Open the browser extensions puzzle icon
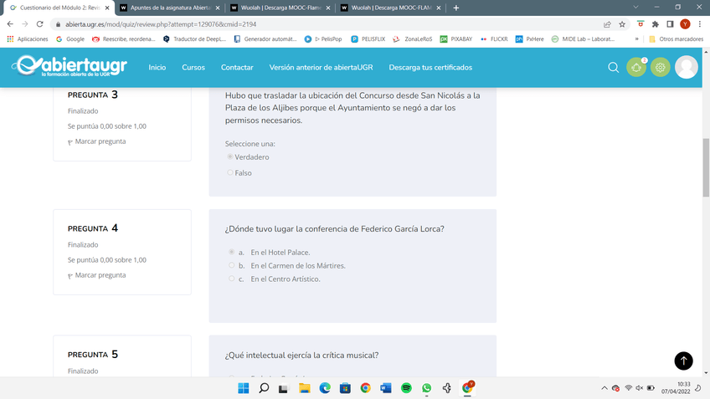This screenshot has height=399, width=710. 656,24
